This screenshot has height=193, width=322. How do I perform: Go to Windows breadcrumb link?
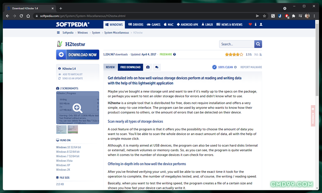pos(83,33)
